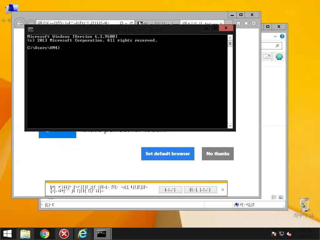Open Help in the background Explorer window
This screenshot has width=320, height=240.
[282, 36]
